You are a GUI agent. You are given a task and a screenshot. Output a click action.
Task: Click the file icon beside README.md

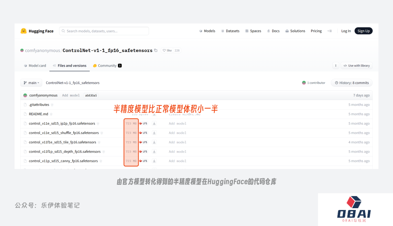tap(25, 114)
